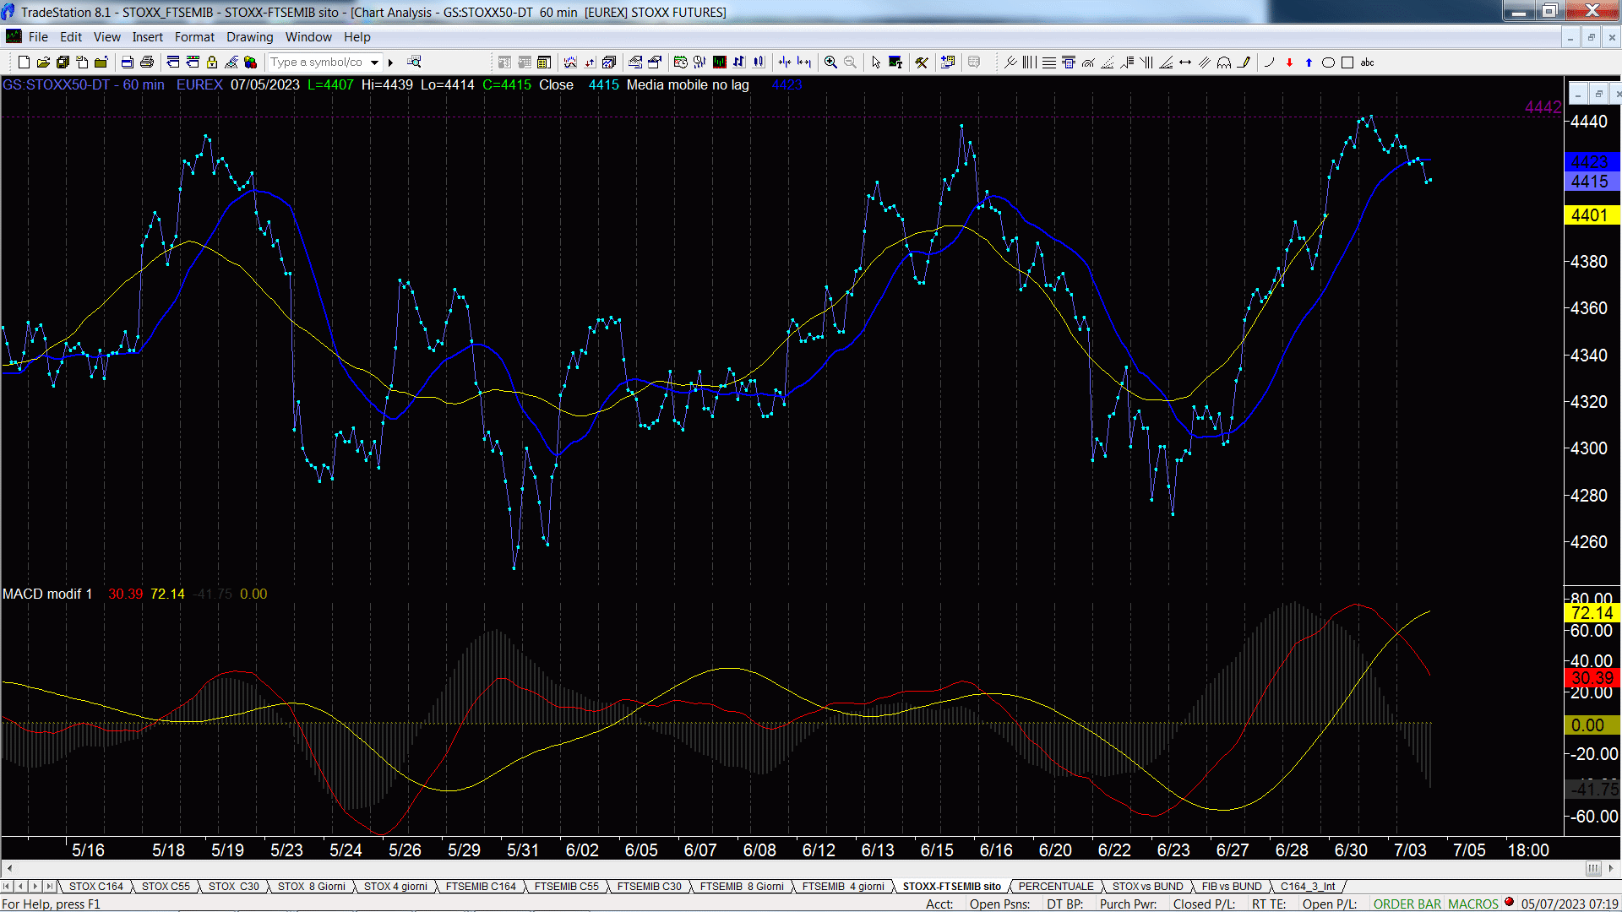Screen dimensions: 1622x912
Task: Switch to C164_3_Int tab
Action: pos(1308,886)
